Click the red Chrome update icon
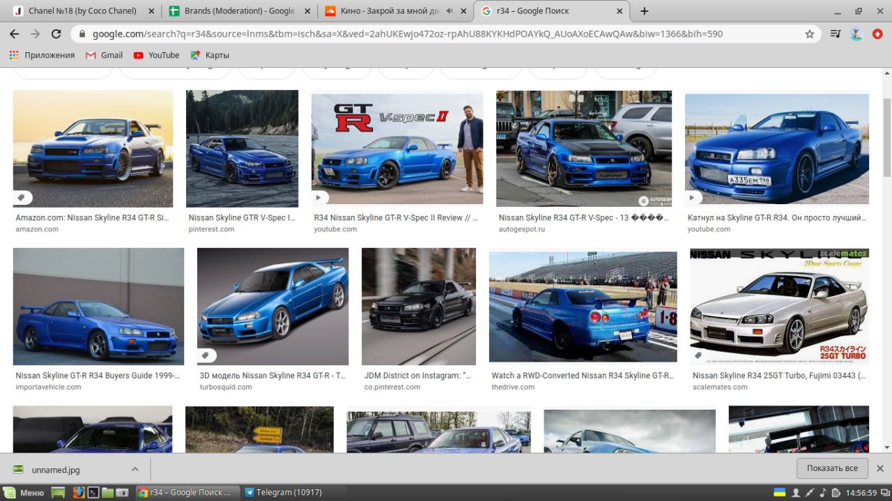 pyautogui.click(x=877, y=33)
